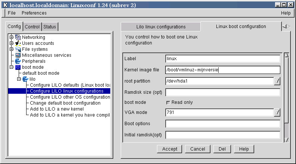The width and height of the screenshot is (296, 164).
Task: Click the form scrollbar up arrow
Action: [x=287, y=56]
